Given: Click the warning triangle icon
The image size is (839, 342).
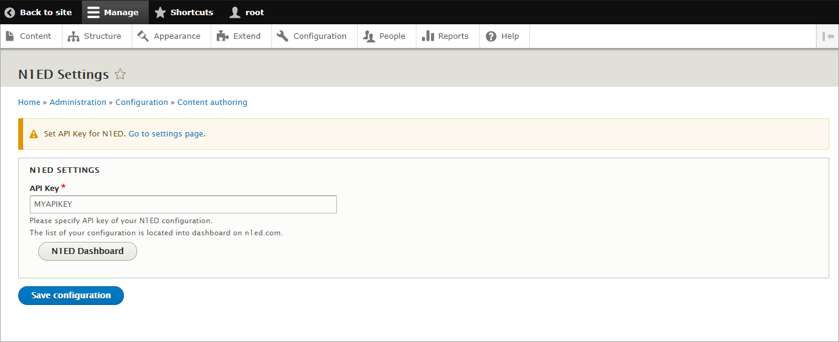Looking at the screenshot, I should [x=34, y=134].
